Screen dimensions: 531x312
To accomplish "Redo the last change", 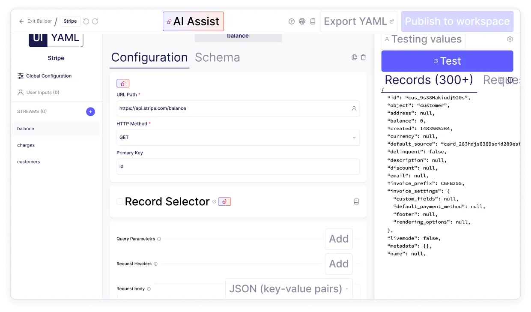I will coord(95,21).
